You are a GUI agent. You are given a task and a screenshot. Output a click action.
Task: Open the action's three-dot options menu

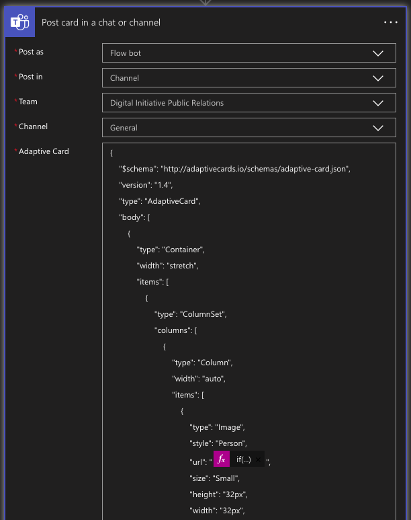coord(390,22)
